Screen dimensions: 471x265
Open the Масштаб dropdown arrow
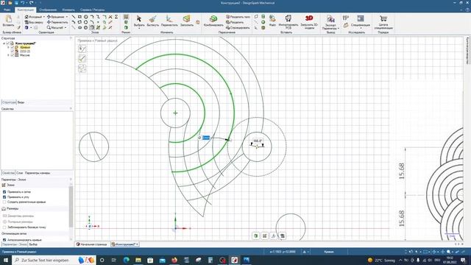[x=65, y=28]
